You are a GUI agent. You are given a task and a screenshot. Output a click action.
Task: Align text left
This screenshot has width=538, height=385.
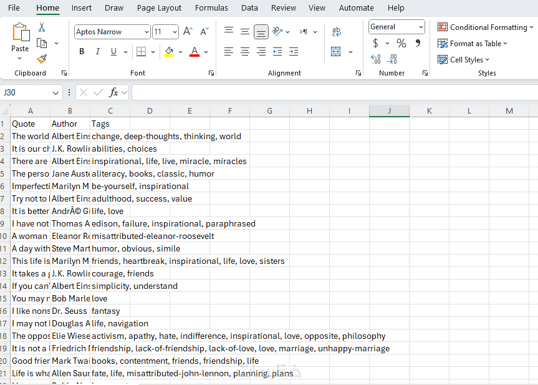click(x=229, y=52)
